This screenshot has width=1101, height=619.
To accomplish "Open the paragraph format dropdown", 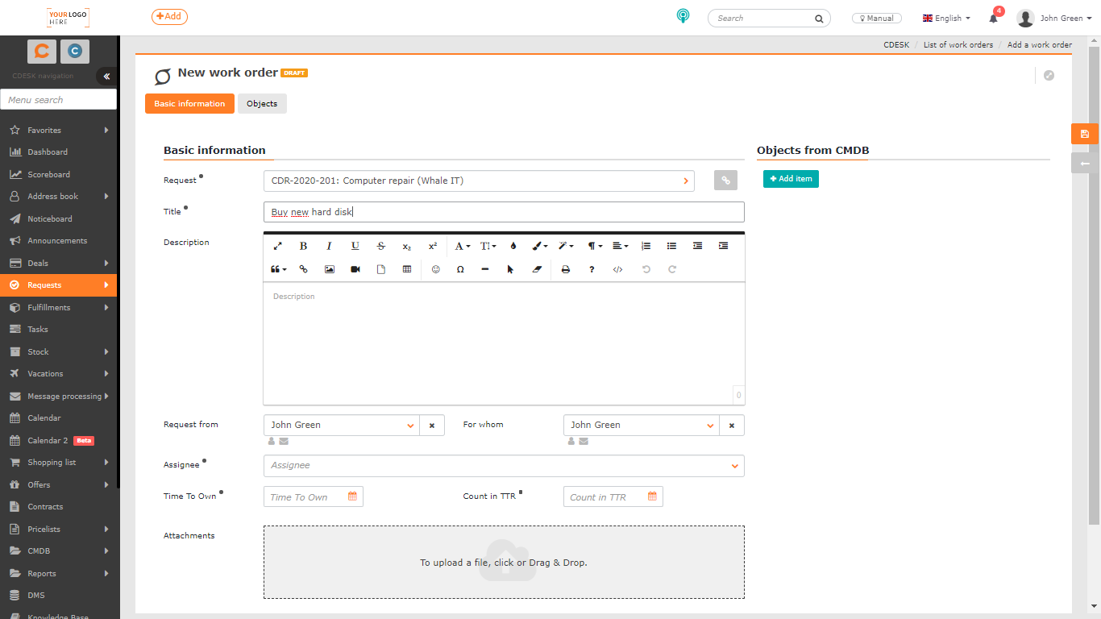I will coord(595,246).
